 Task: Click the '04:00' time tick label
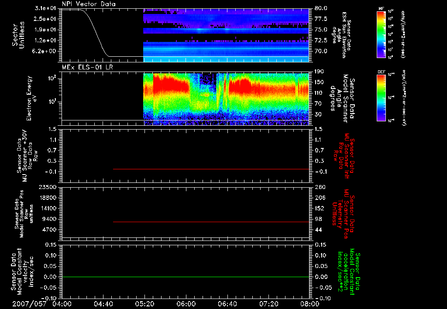tap(62, 304)
